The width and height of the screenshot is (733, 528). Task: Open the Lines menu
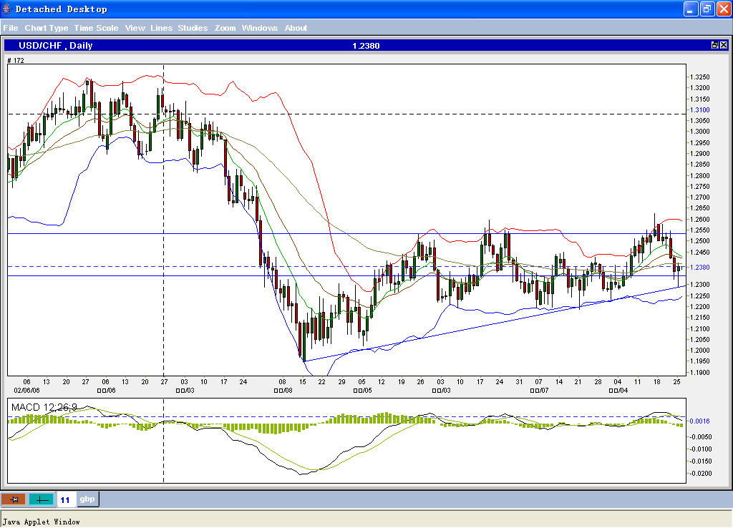click(161, 28)
